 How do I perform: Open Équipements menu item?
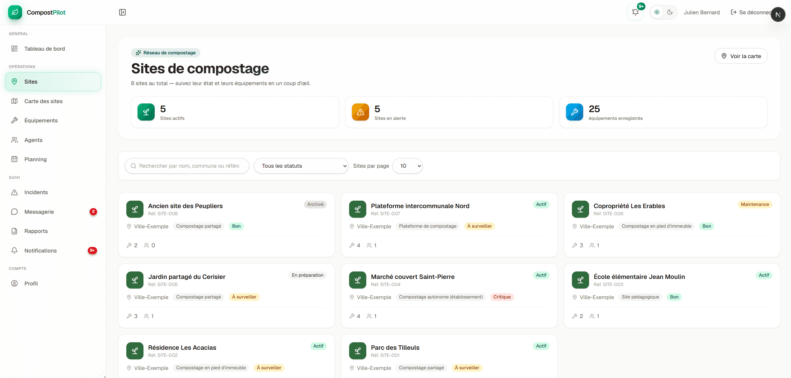point(53,121)
